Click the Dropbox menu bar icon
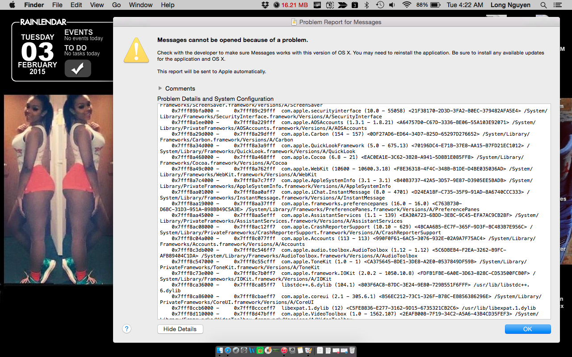Viewport: 572px width, 357px height. [265, 5]
